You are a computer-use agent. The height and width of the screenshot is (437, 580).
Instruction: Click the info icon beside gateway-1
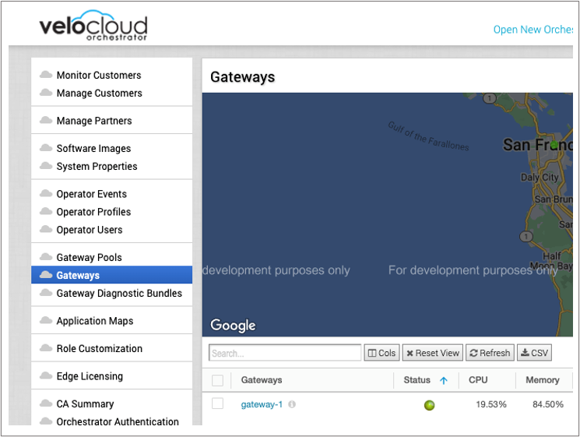pyautogui.click(x=292, y=404)
